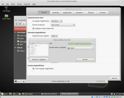Open VirtualBox Gép menu
The height and width of the screenshot is (98, 124).
pos(7,4)
